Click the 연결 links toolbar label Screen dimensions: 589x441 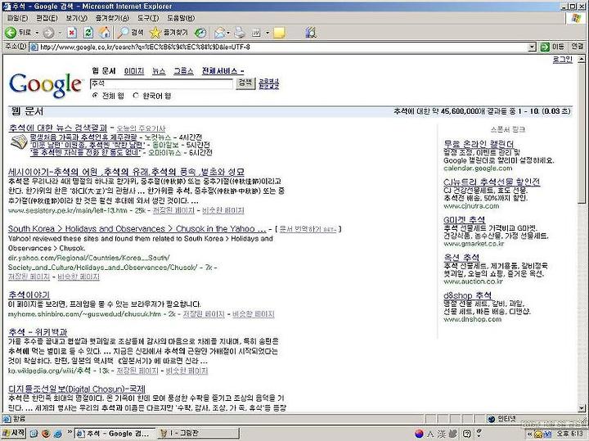point(577,47)
